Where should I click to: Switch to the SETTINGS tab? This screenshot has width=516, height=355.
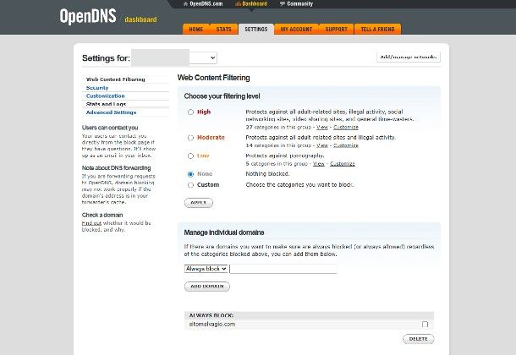(x=256, y=30)
